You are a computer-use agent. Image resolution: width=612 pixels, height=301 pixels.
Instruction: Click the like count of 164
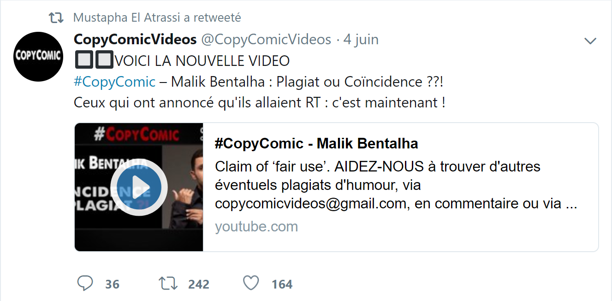click(282, 284)
